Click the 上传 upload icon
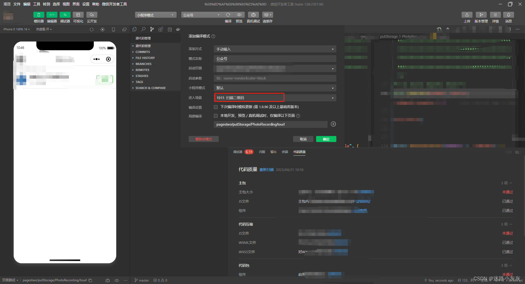Image resolution: width=525 pixels, height=284 pixels. (x=467, y=15)
